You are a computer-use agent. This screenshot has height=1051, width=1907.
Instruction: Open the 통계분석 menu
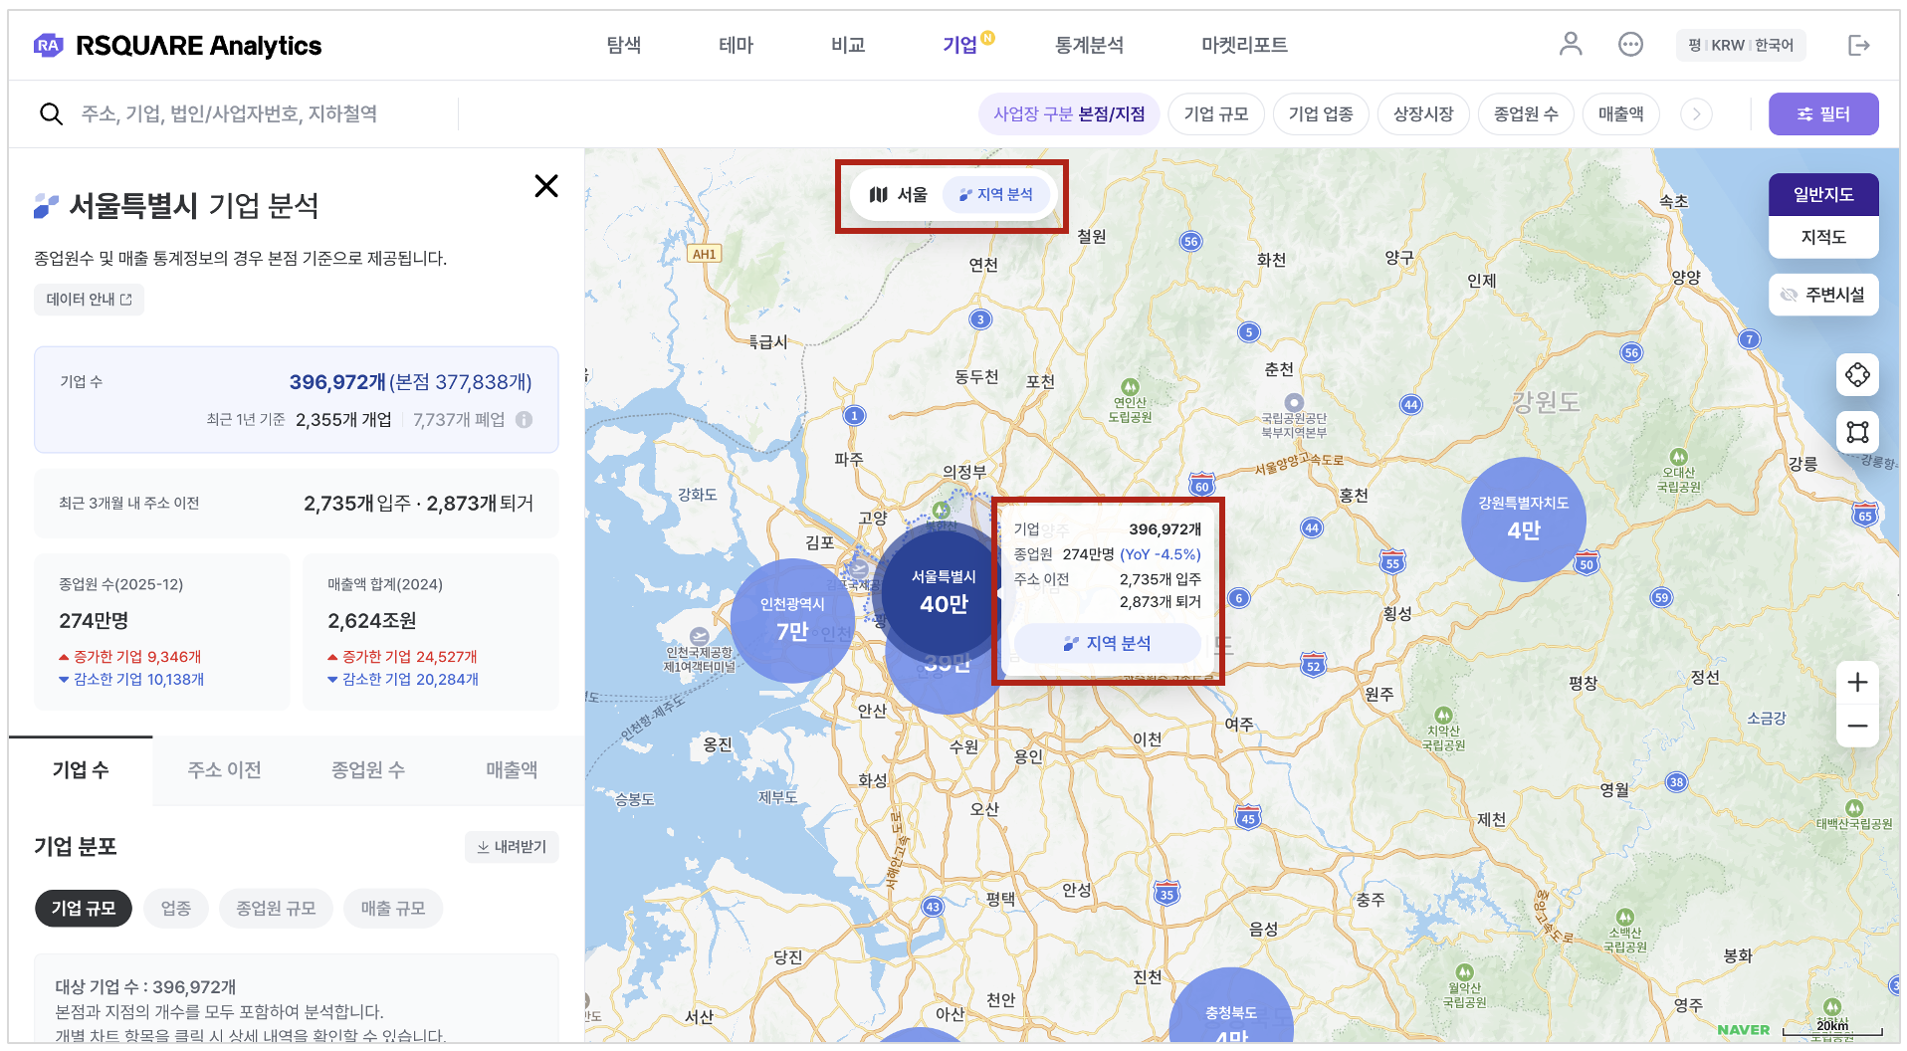pos(1089,45)
